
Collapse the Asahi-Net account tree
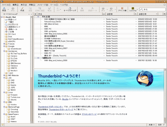[2, 17]
